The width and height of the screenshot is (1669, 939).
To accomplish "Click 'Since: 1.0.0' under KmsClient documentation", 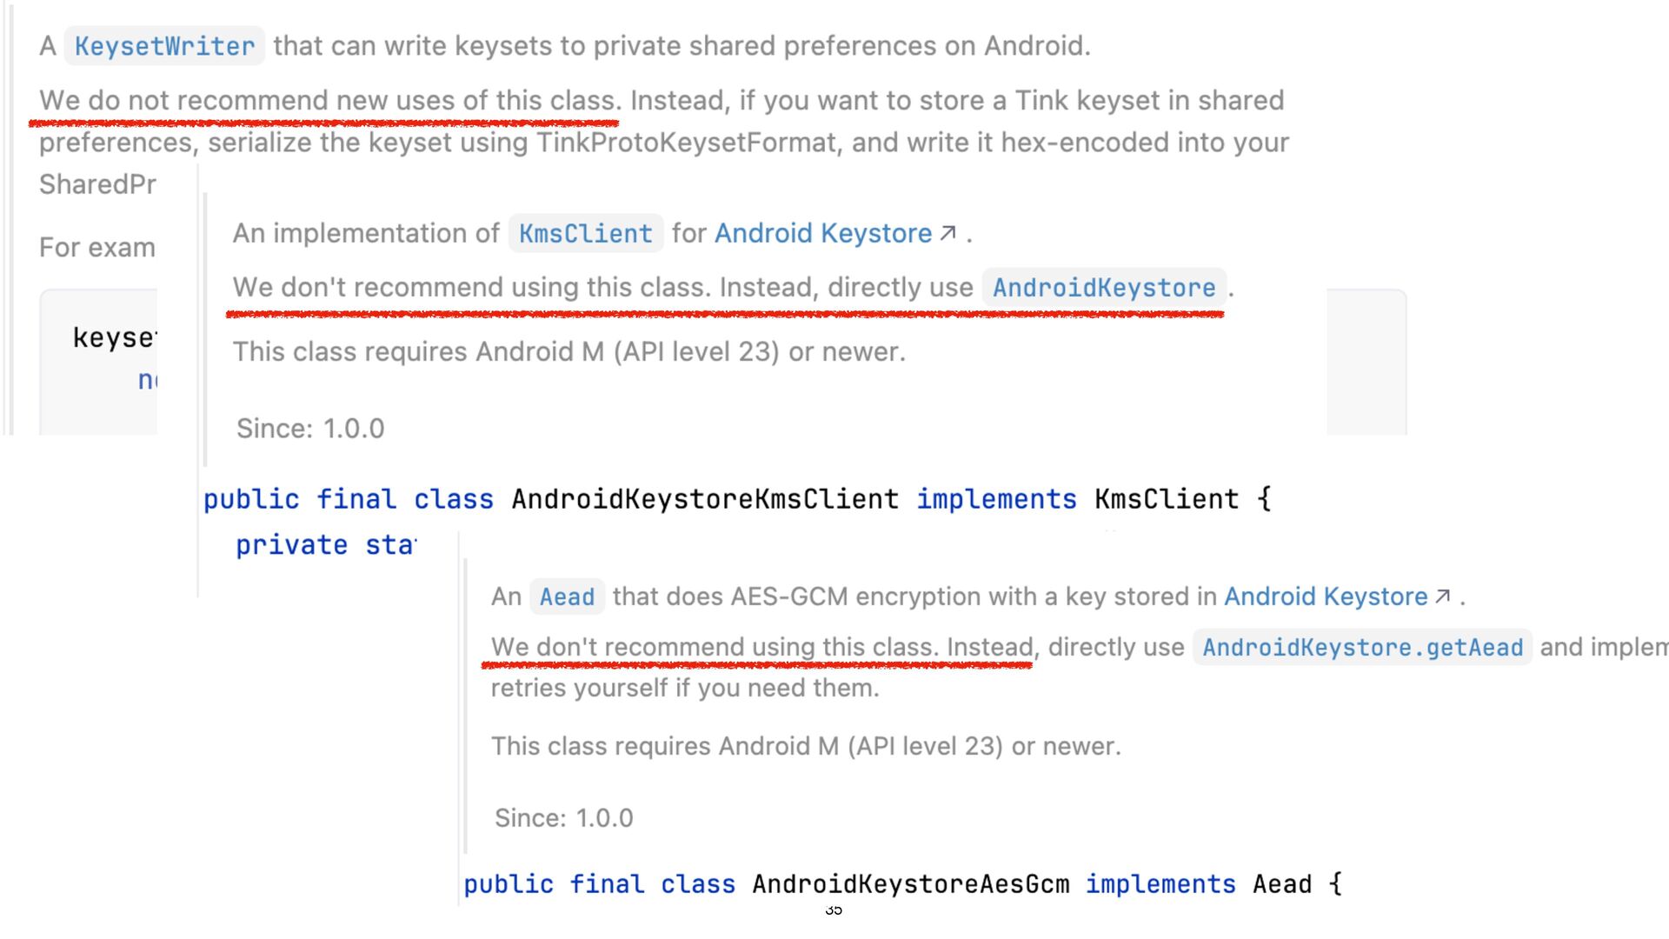I will coord(310,429).
